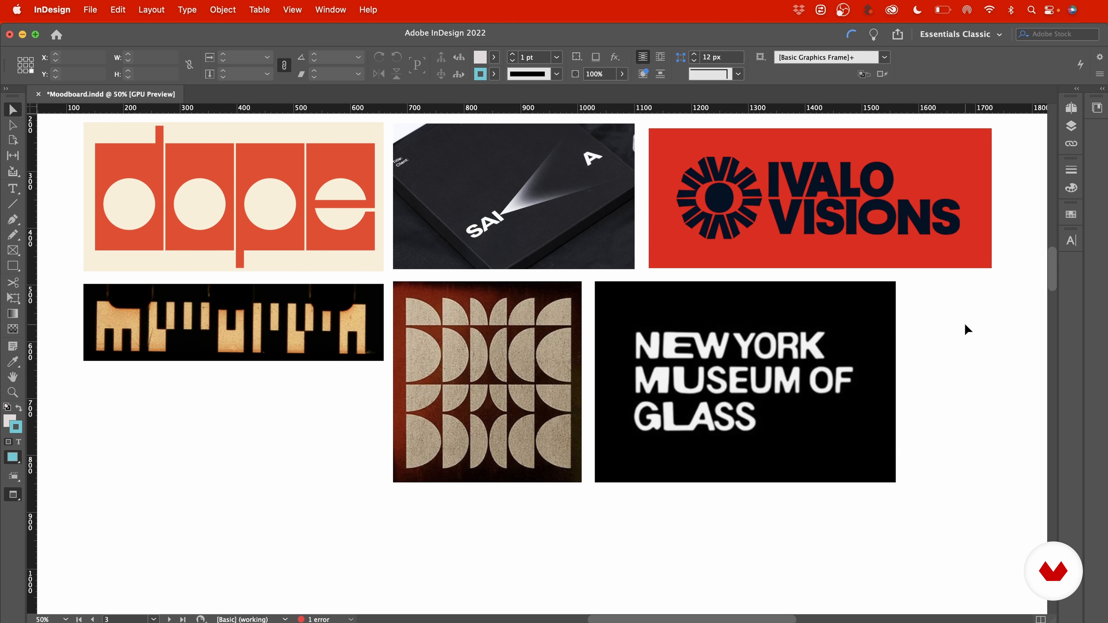Select the Zoom tool
Image resolution: width=1108 pixels, height=623 pixels.
coord(13,393)
